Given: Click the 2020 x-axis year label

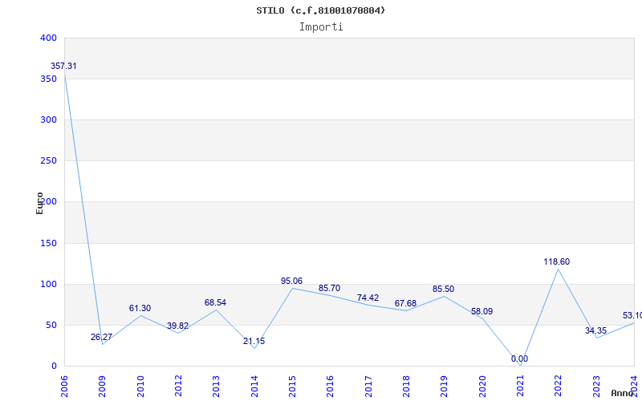Looking at the screenshot, I should [x=482, y=386].
